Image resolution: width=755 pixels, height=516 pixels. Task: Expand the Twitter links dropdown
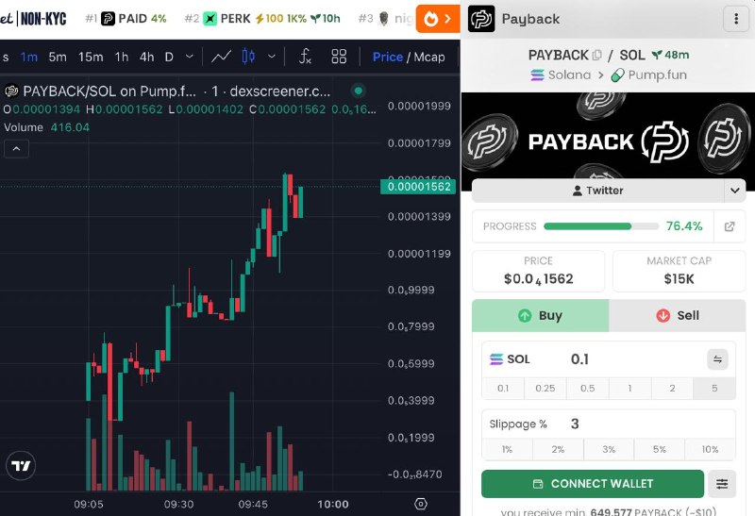tap(734, 191)
